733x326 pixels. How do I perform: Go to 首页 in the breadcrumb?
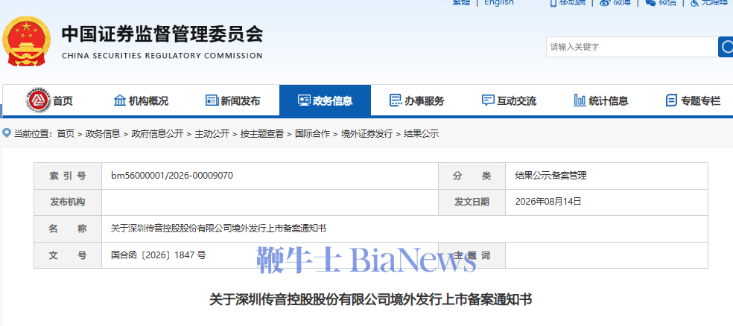pos(66,134)
